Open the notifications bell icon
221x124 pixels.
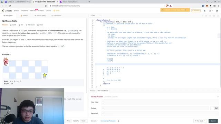205,11
